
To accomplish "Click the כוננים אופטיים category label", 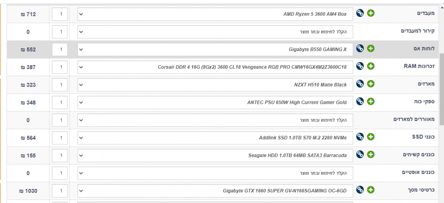I will [x=418, y=172].
